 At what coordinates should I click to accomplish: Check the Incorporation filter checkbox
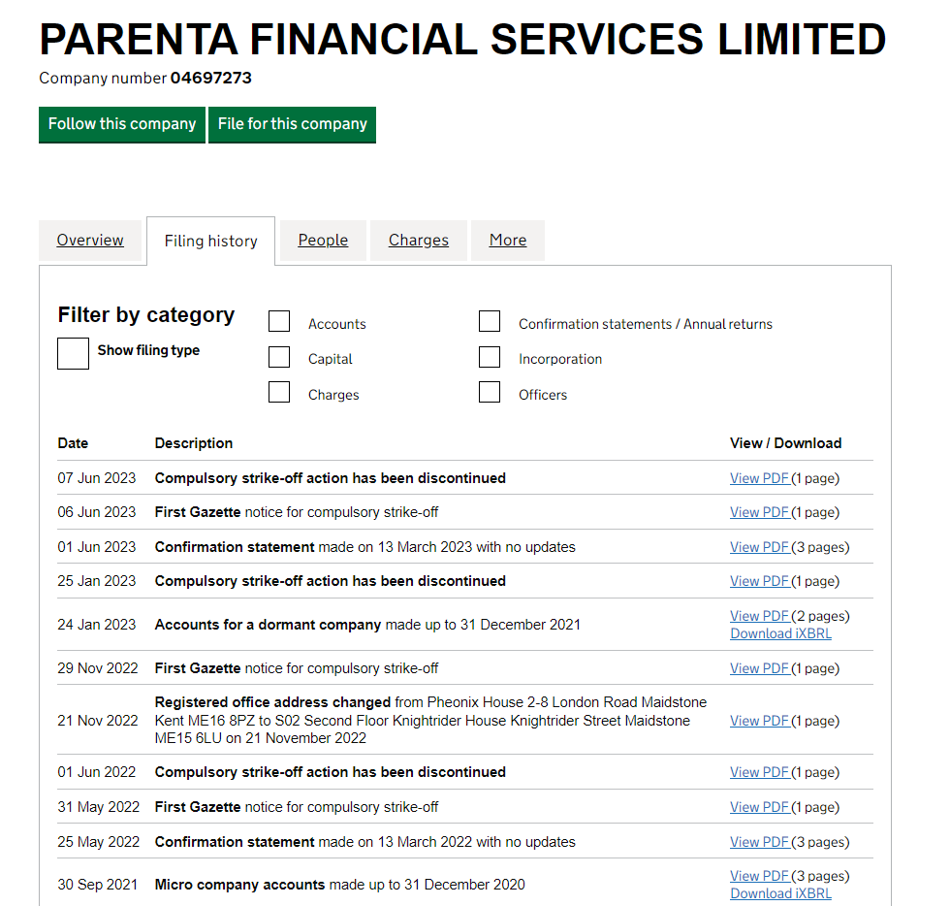pyautogui.click(x=490, y=357)
